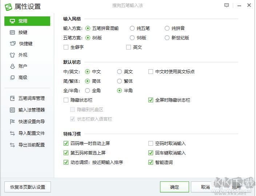Enable 隐藏状态栏 checkbox
The image size is (256, 196).
66,100
